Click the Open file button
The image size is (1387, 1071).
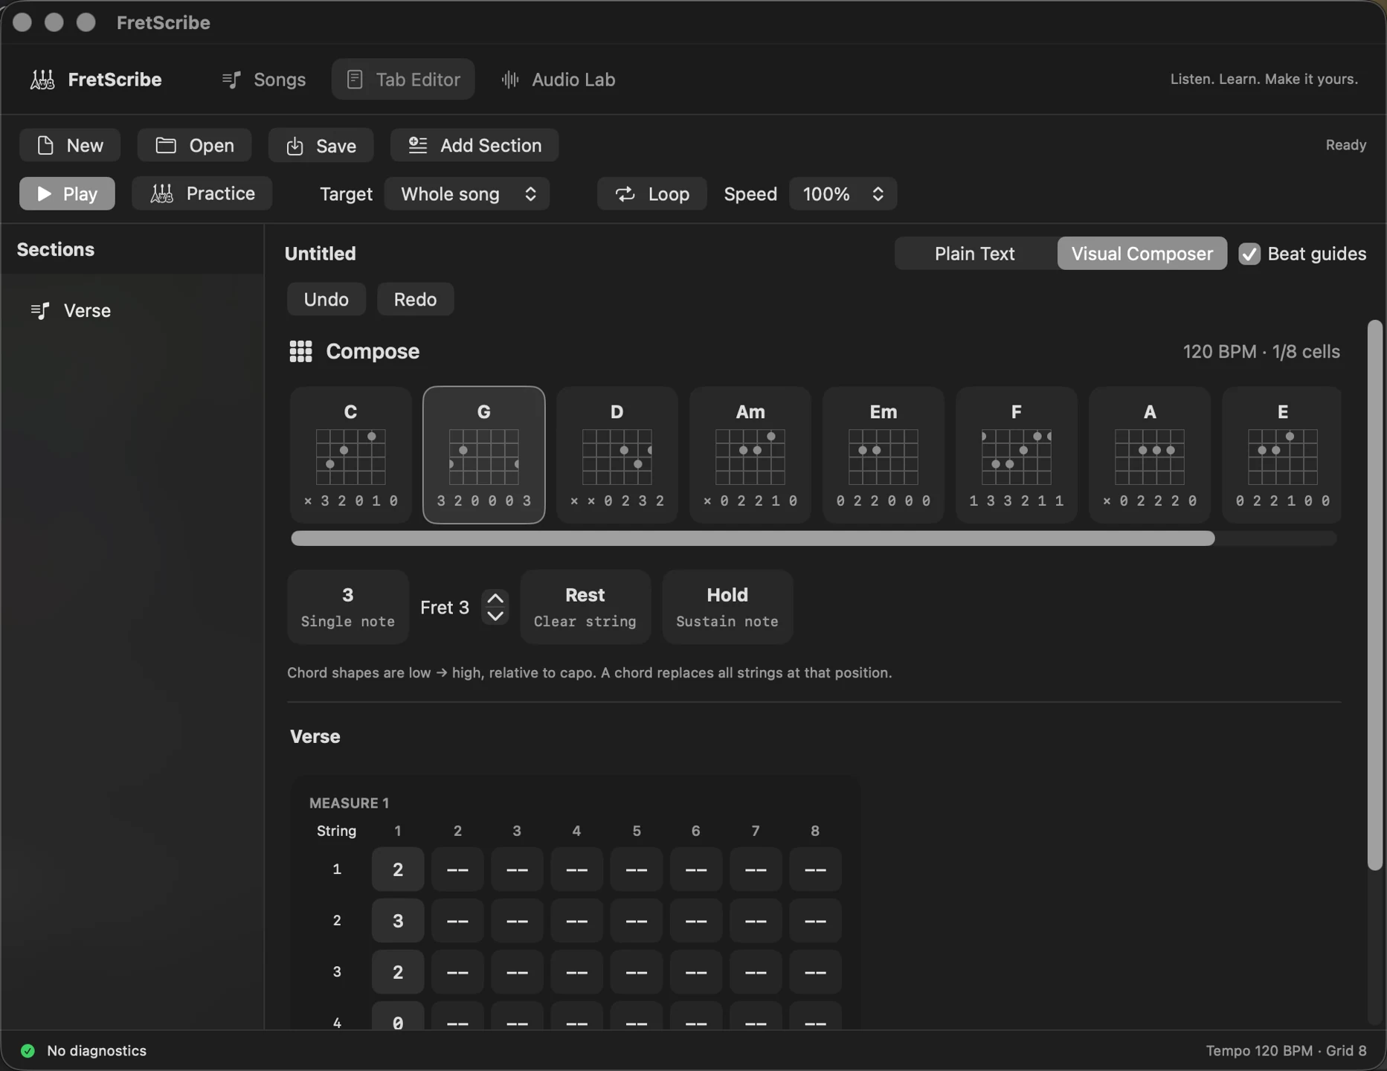[x=195, y=145]
